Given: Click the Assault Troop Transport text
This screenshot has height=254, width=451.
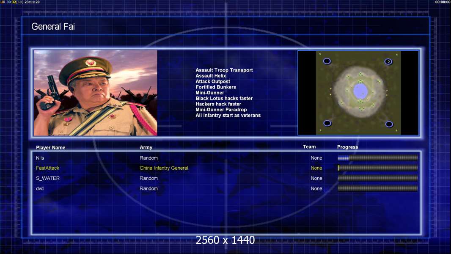Looking at the screenshot, I should [x=224, y=70].
